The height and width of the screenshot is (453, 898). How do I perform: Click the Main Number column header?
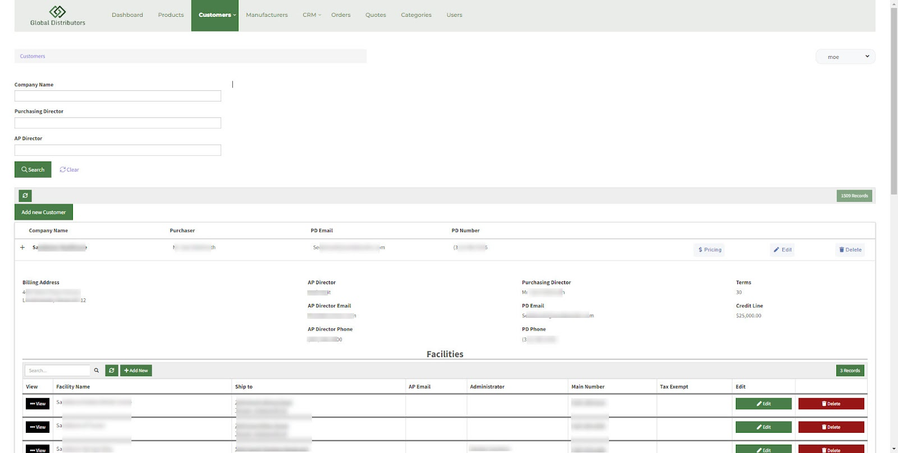pyautogui.click(x=588, y=387)
